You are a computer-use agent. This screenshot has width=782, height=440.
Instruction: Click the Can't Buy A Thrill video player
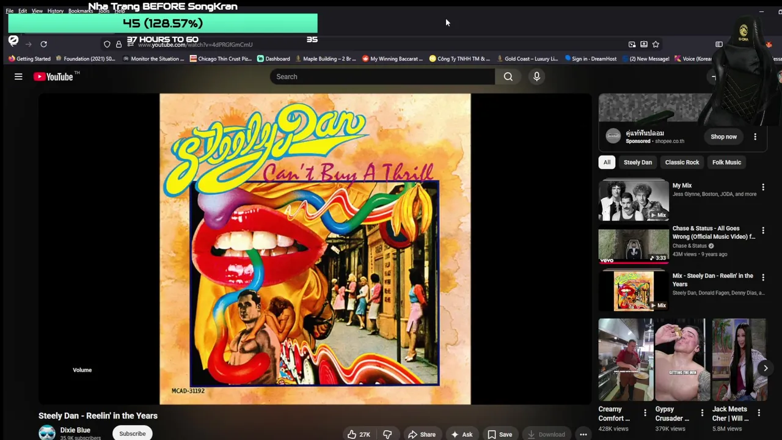315,249
